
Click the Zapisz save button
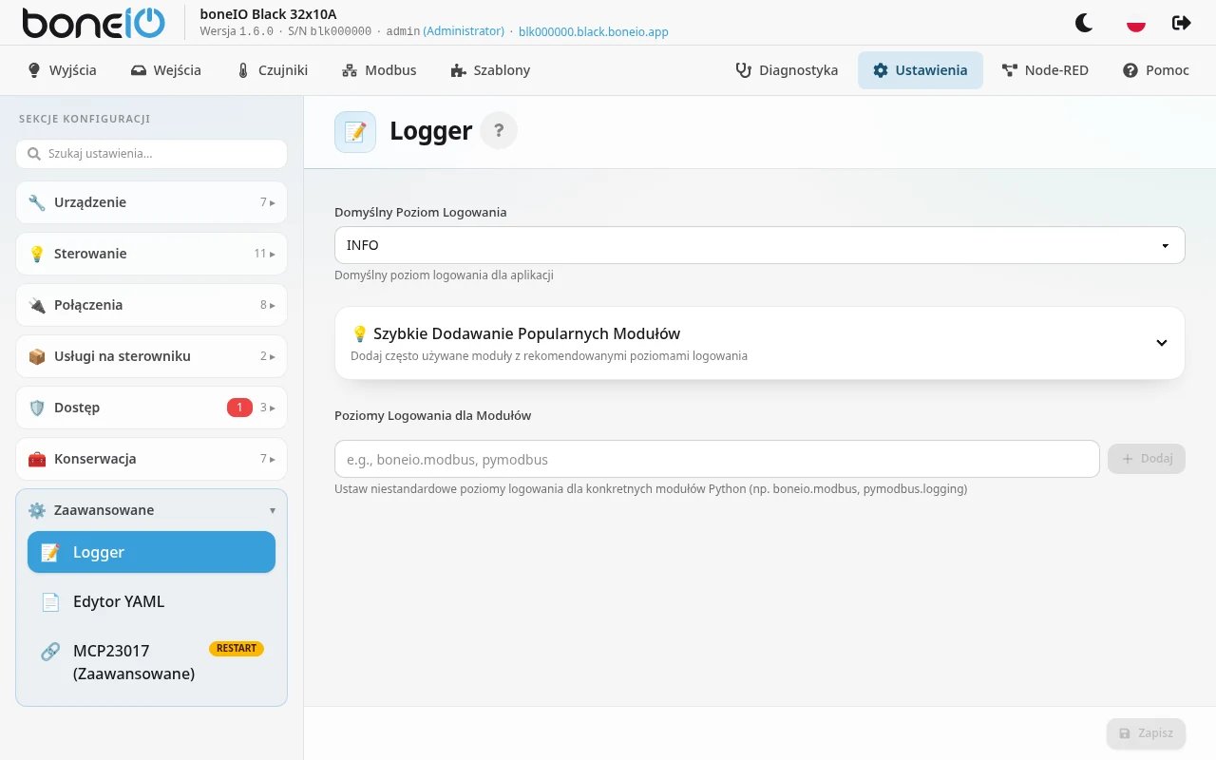coord(1146,733)
